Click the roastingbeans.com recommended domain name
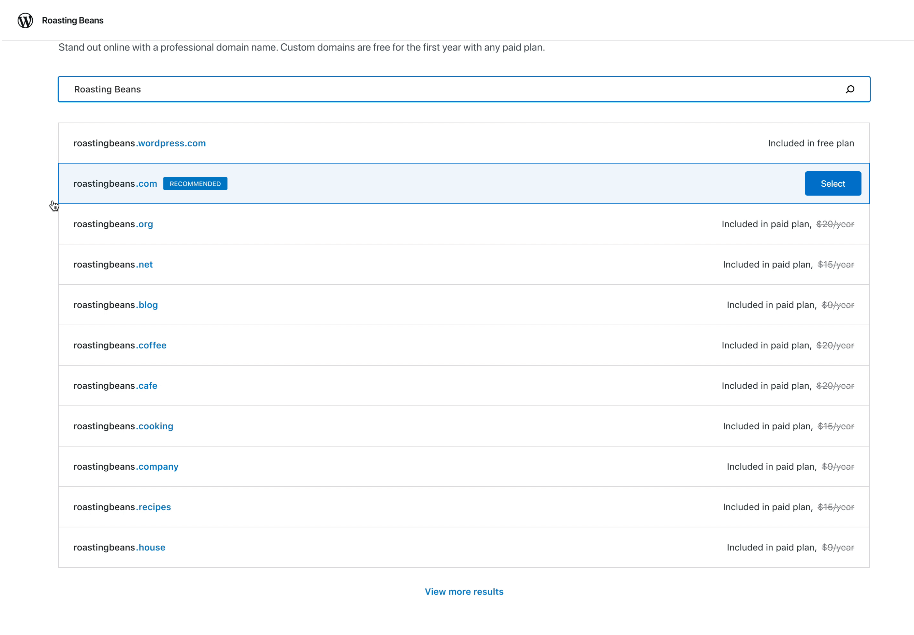 (x=115, y=184)
